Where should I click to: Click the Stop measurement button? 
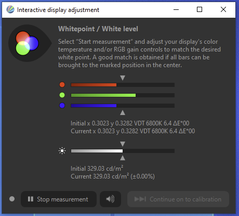[59, 199]
